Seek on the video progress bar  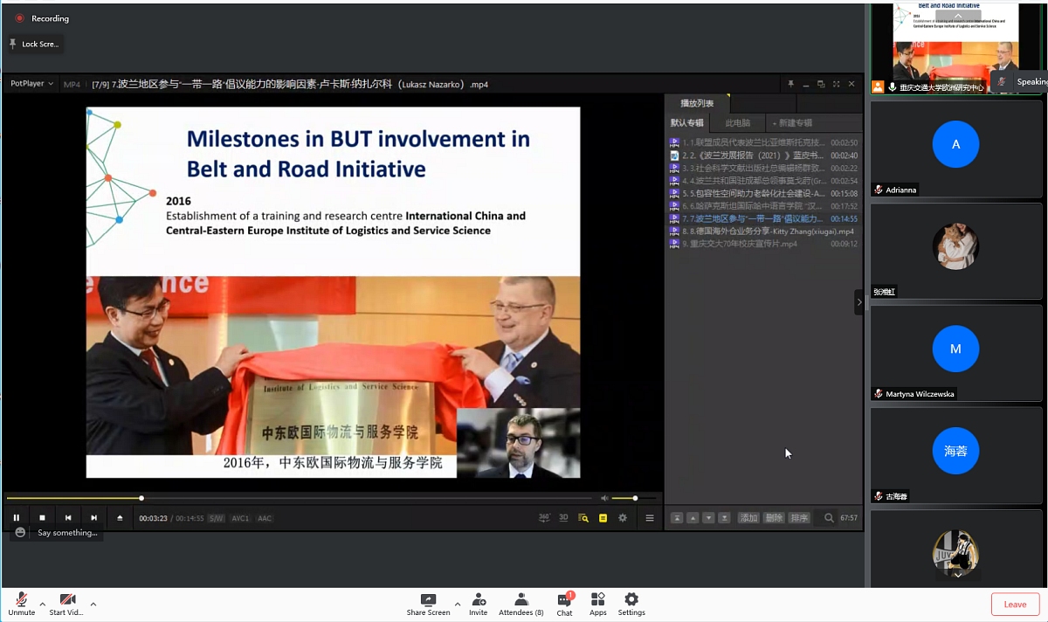[x=301, y=498]
